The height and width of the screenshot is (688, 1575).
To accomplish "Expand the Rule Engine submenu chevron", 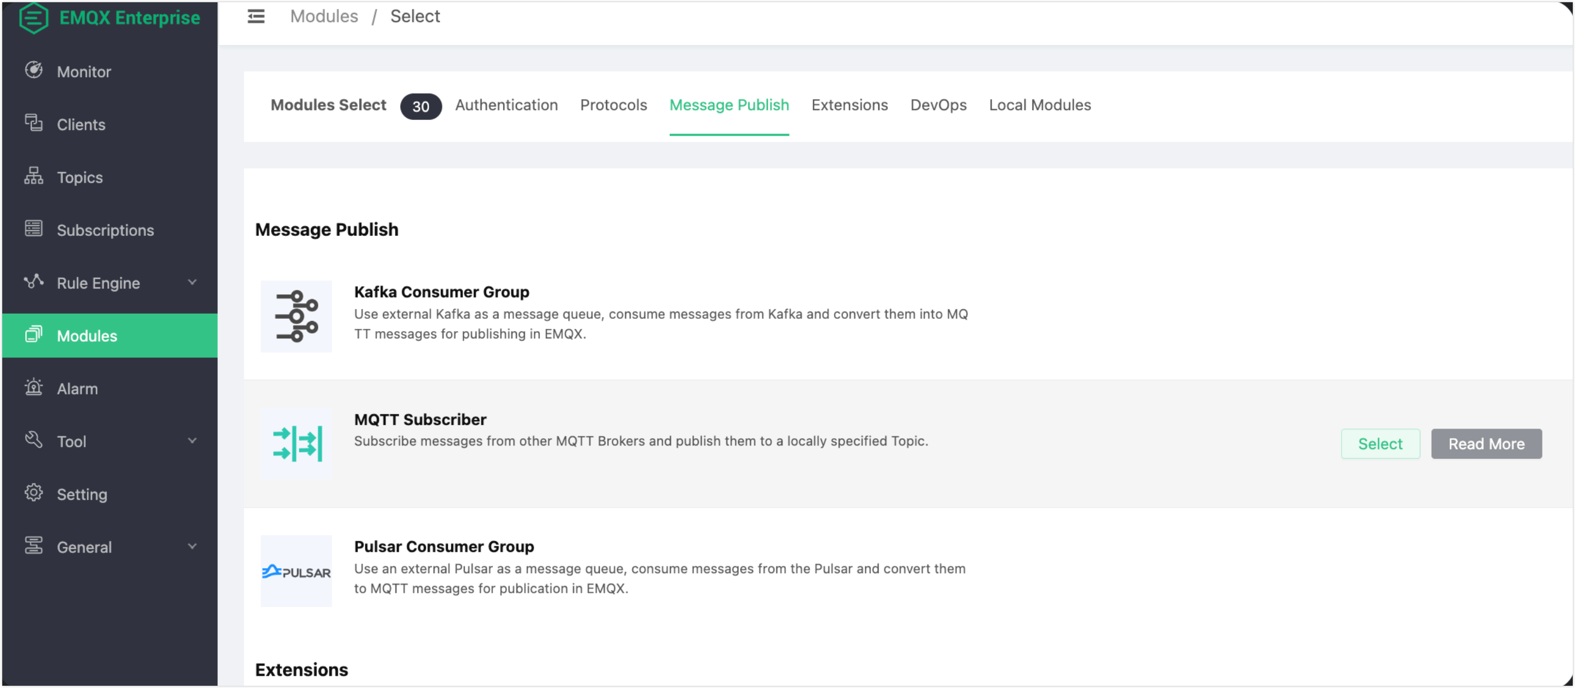I will pos(192,282).
